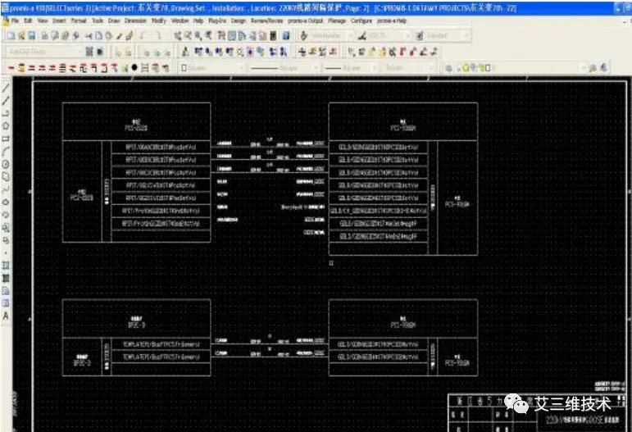The image size is (632, 432).
Task: Open the Layer Properties Manager icon
Action: click(x=448, y=68)
